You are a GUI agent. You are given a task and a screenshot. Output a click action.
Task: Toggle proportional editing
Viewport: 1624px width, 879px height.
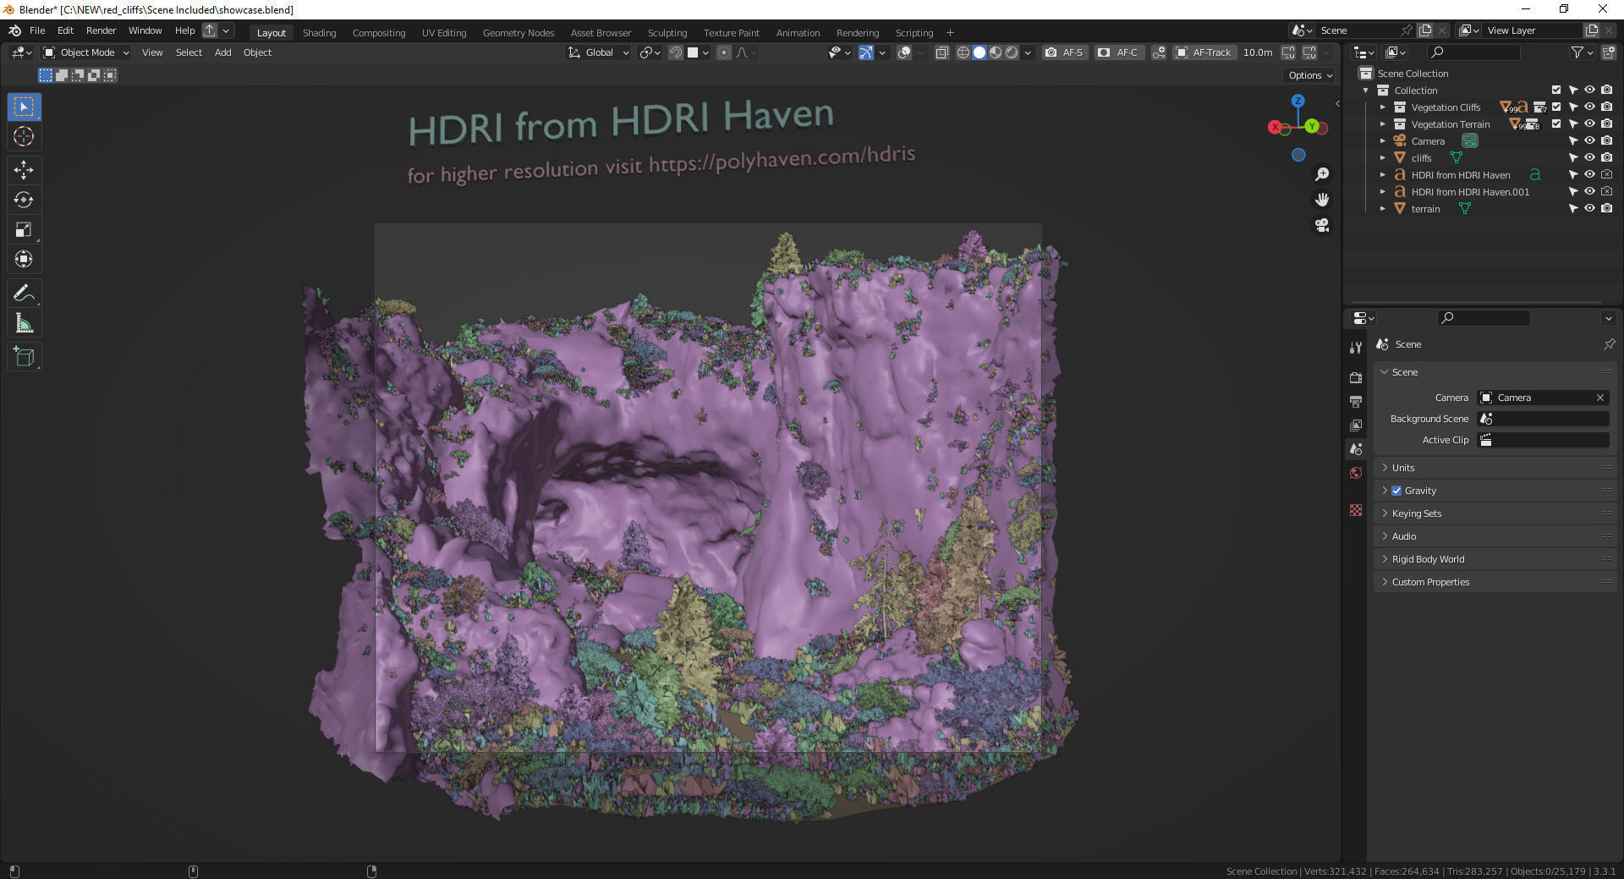coord(724,52)
